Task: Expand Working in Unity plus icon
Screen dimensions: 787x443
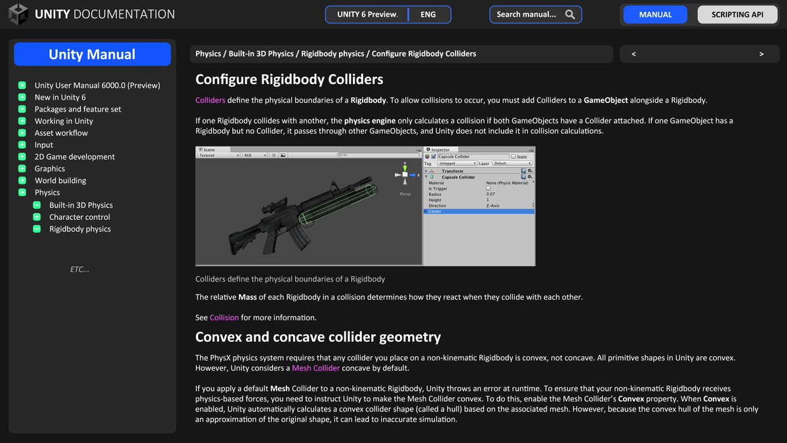Action: [22, 121]
